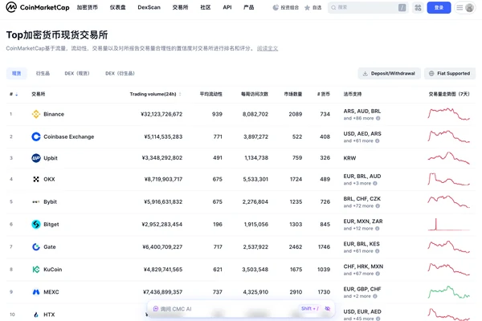
Task: Click 'and +72 more' under Bybit
Action: click(358, 205)
